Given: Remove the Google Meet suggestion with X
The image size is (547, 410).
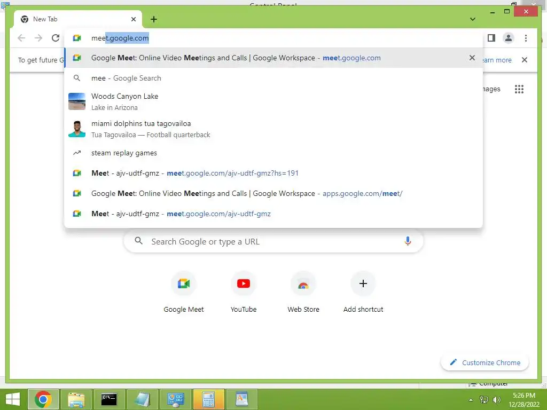Looking at the screenshot, I should (x=472, y=58).
